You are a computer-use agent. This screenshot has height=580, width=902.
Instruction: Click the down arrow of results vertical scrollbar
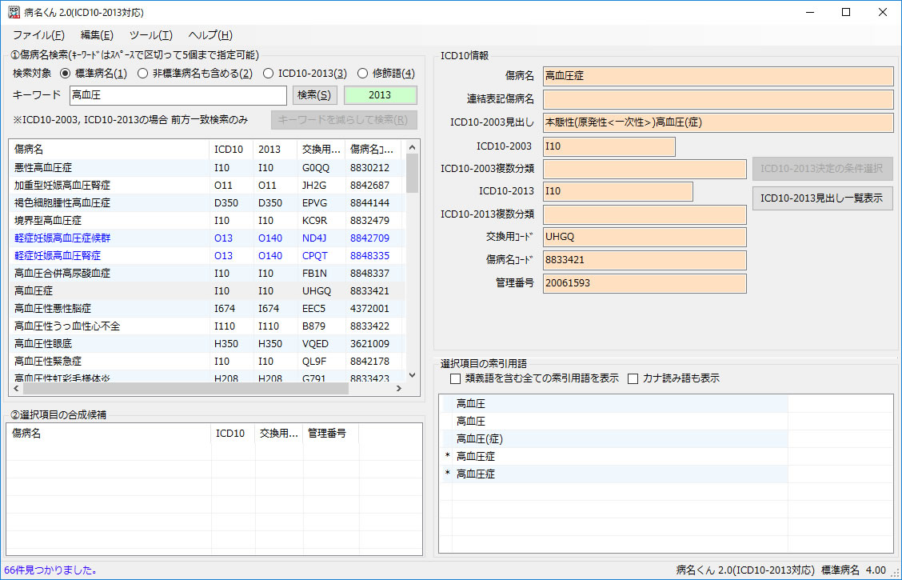click(x=413, y=375)
